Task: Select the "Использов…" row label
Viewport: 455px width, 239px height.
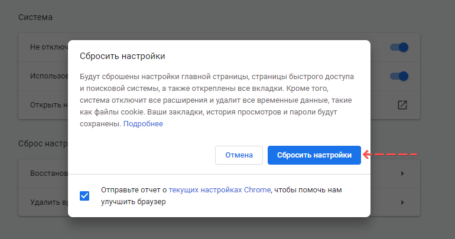Action: (x=49, y=76)
